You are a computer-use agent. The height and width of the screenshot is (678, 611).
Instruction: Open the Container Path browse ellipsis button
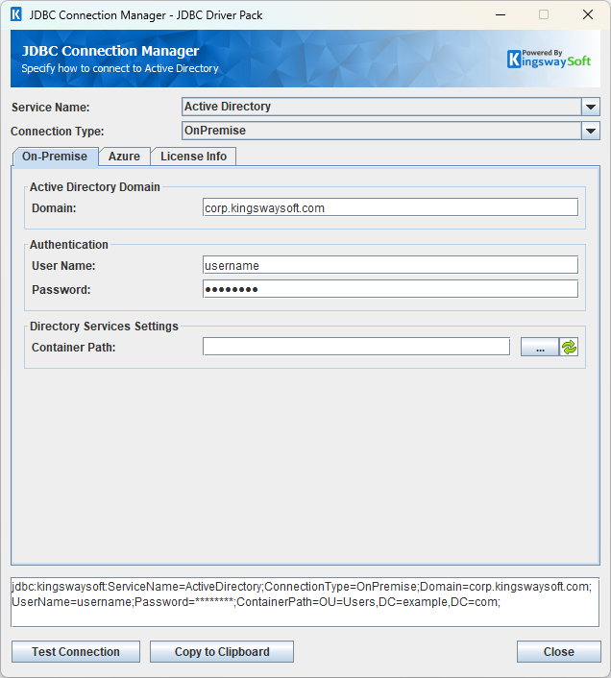pyautogui.click(x=540, y=348)
